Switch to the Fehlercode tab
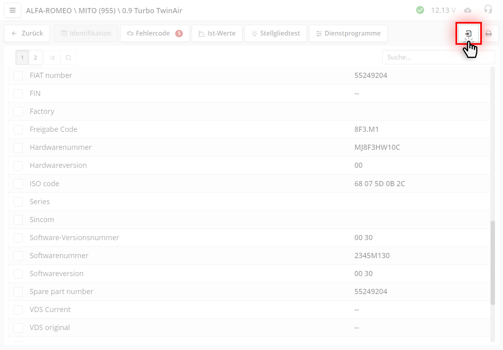Image resolution: width=503 pixels, height=350 pixels. tap(154, 34)
